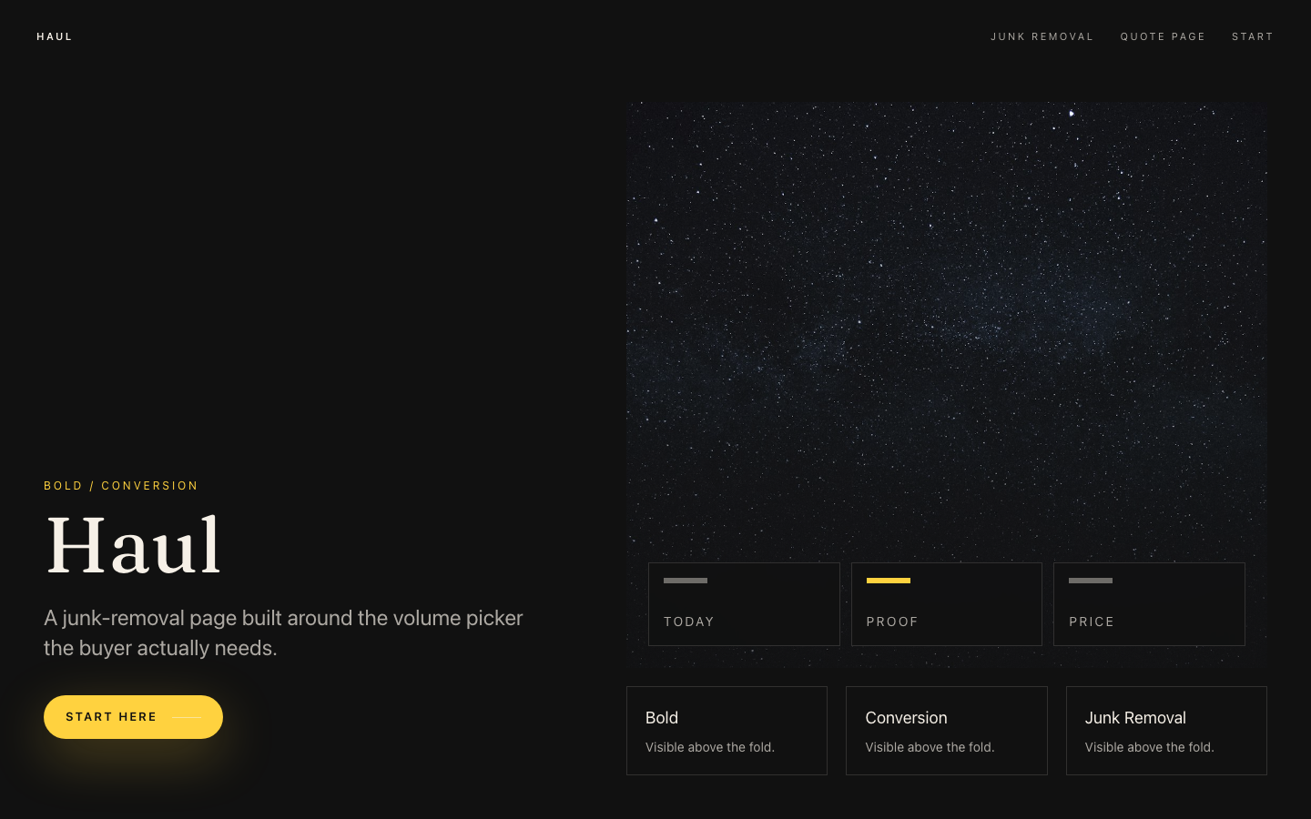Click the Start Here button
This screenshot has height=819, width=1311.
coord(133,717)
